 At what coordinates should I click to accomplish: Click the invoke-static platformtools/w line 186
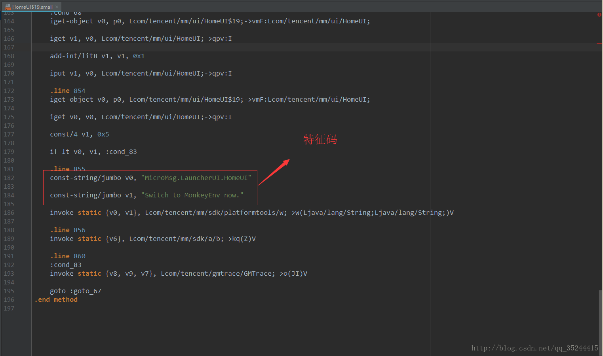pos(252,213)
